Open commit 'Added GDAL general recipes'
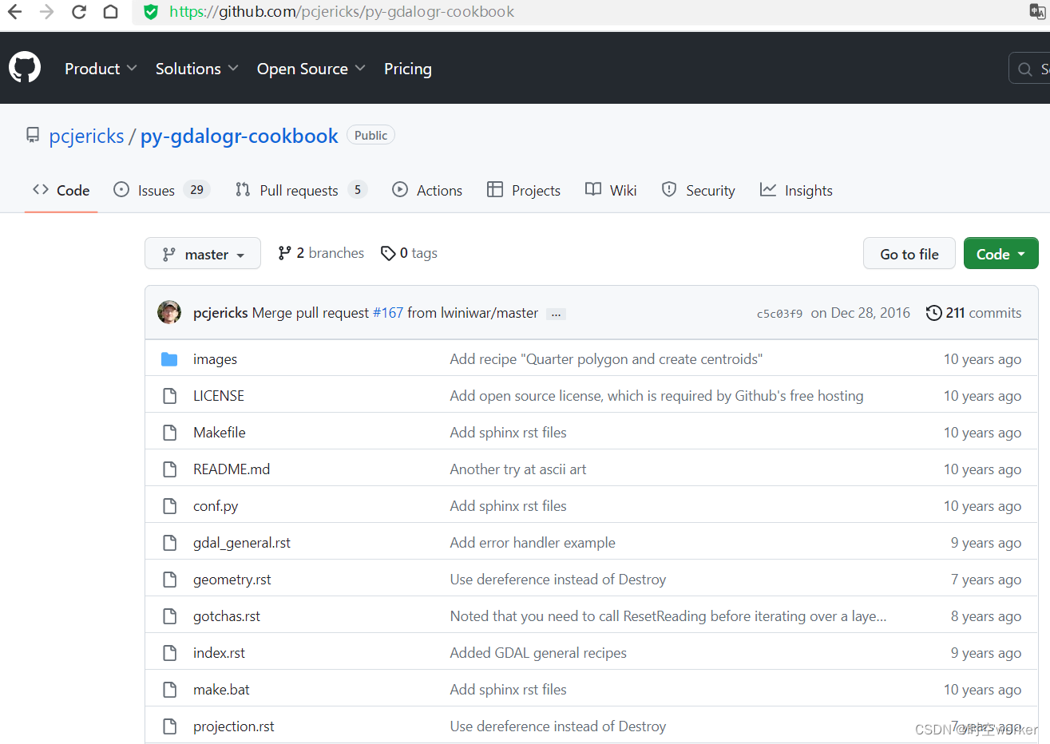The height and width of the screenshot is (744, 1050). (538, 653)
